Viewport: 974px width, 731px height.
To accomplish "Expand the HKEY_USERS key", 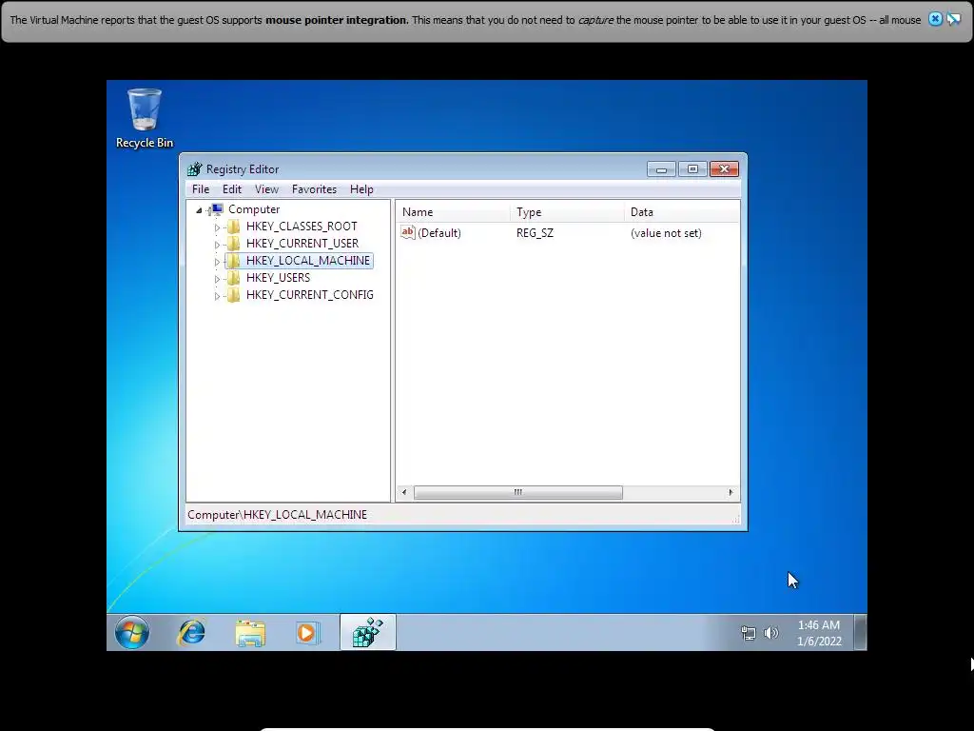I will click(217, 279).
